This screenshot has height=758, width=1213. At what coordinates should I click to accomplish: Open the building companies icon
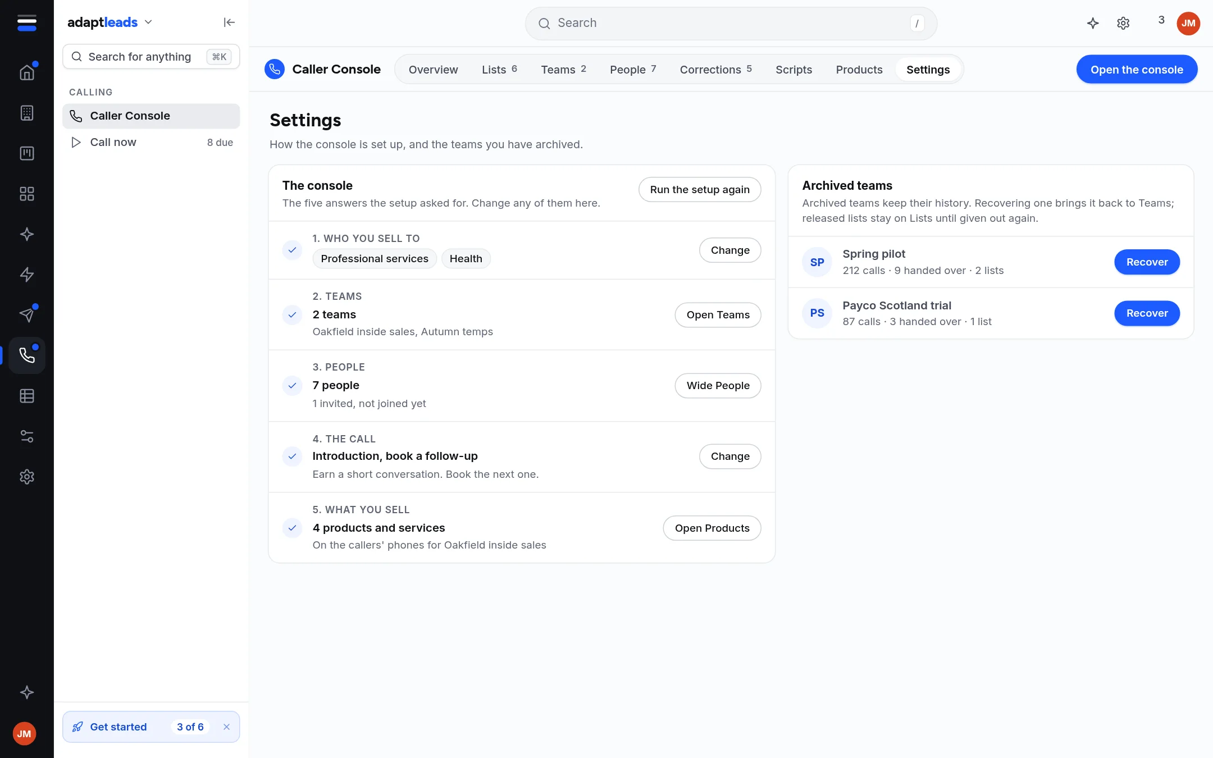coord(26,113)
